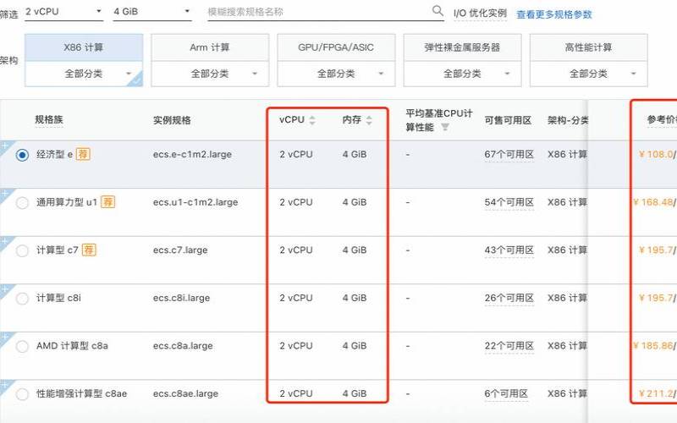Screen dimensions: 677x423
Task: Sort by vCPU column arrows
Action: tap(312, 121)
